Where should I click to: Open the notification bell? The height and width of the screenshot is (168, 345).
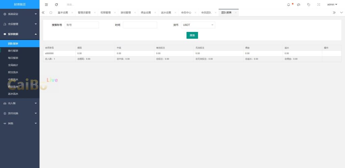pos(288,5)
